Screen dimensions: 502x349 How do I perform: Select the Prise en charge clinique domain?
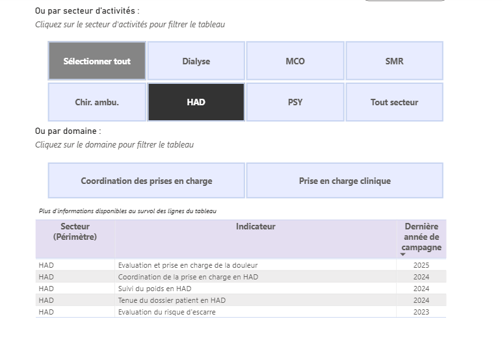345,181
